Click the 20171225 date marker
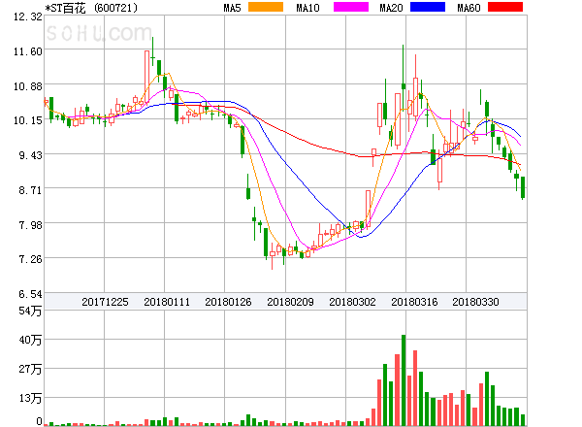Screen dimensions: 582x427 click(x=105, y=302)
